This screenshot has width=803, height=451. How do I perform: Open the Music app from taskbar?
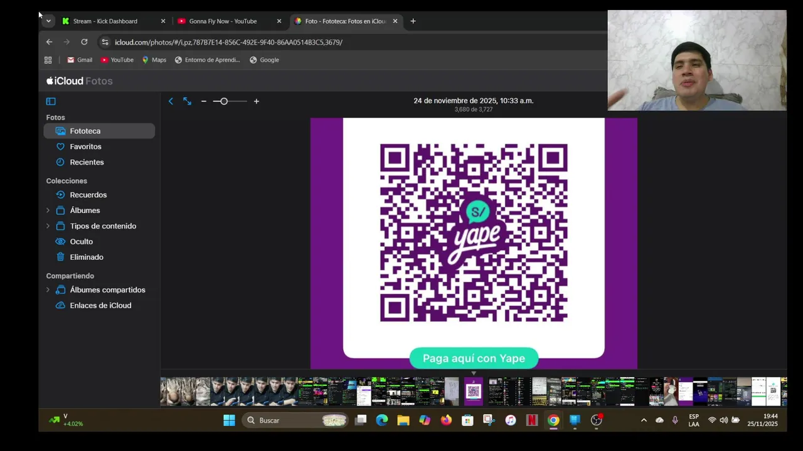click(x=511, y=420)
